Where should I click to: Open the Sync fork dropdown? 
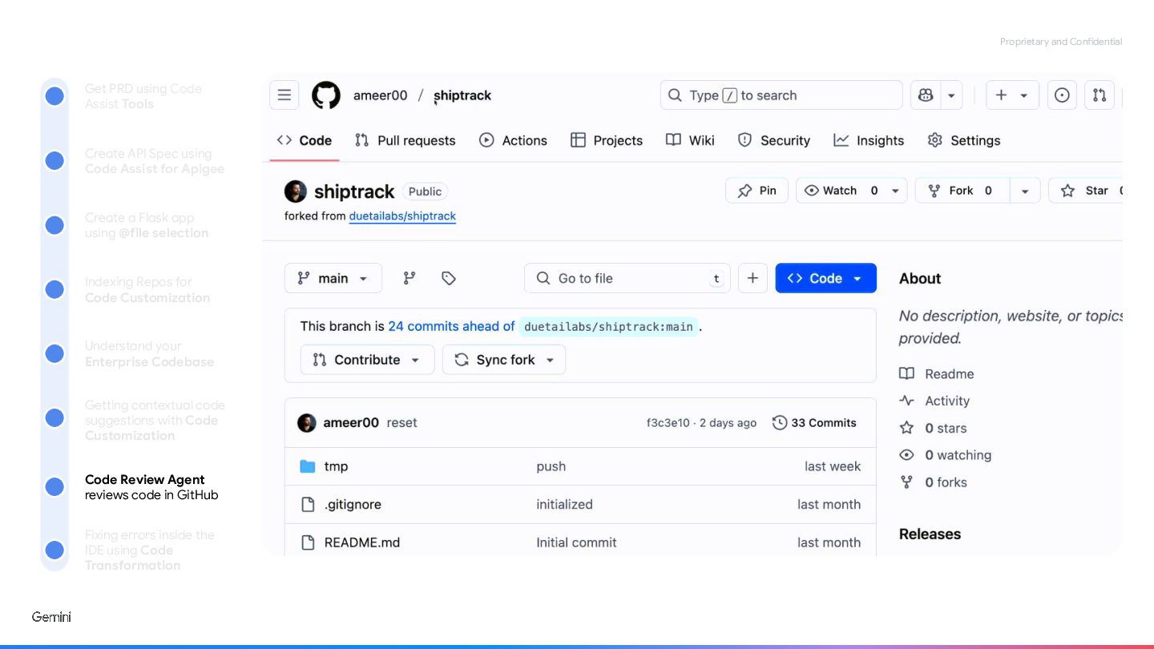(504, 360)
